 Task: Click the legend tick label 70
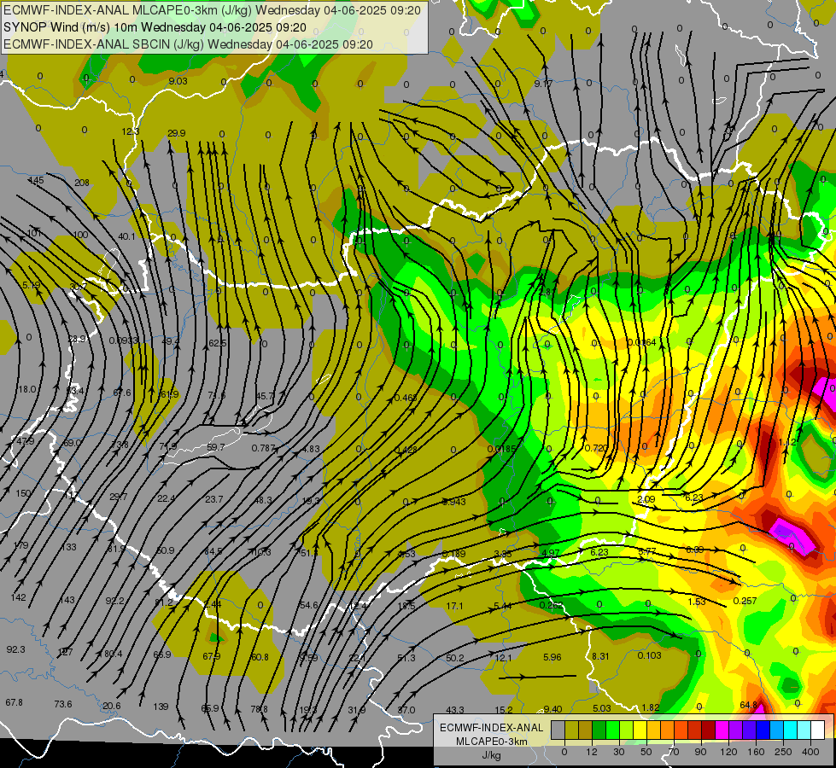(674, 752)
